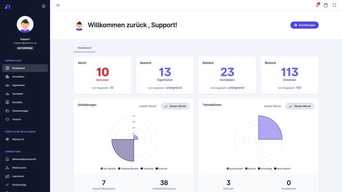Switch to the Dashboard tab

click(x=84, y=48)
